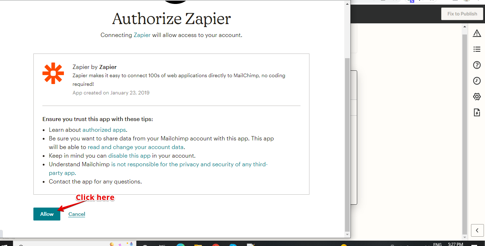This screenshot has height=246, width=485.
Task: Click the Authorize Zapier heading
Action: click(x=171, y=19)
